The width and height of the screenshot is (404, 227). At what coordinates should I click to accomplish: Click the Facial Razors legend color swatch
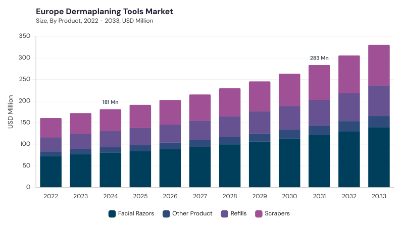coord(112,214)
